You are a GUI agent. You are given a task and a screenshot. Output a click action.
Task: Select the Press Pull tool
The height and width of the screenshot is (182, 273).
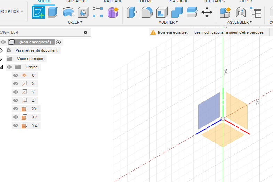tap(132, 13)
